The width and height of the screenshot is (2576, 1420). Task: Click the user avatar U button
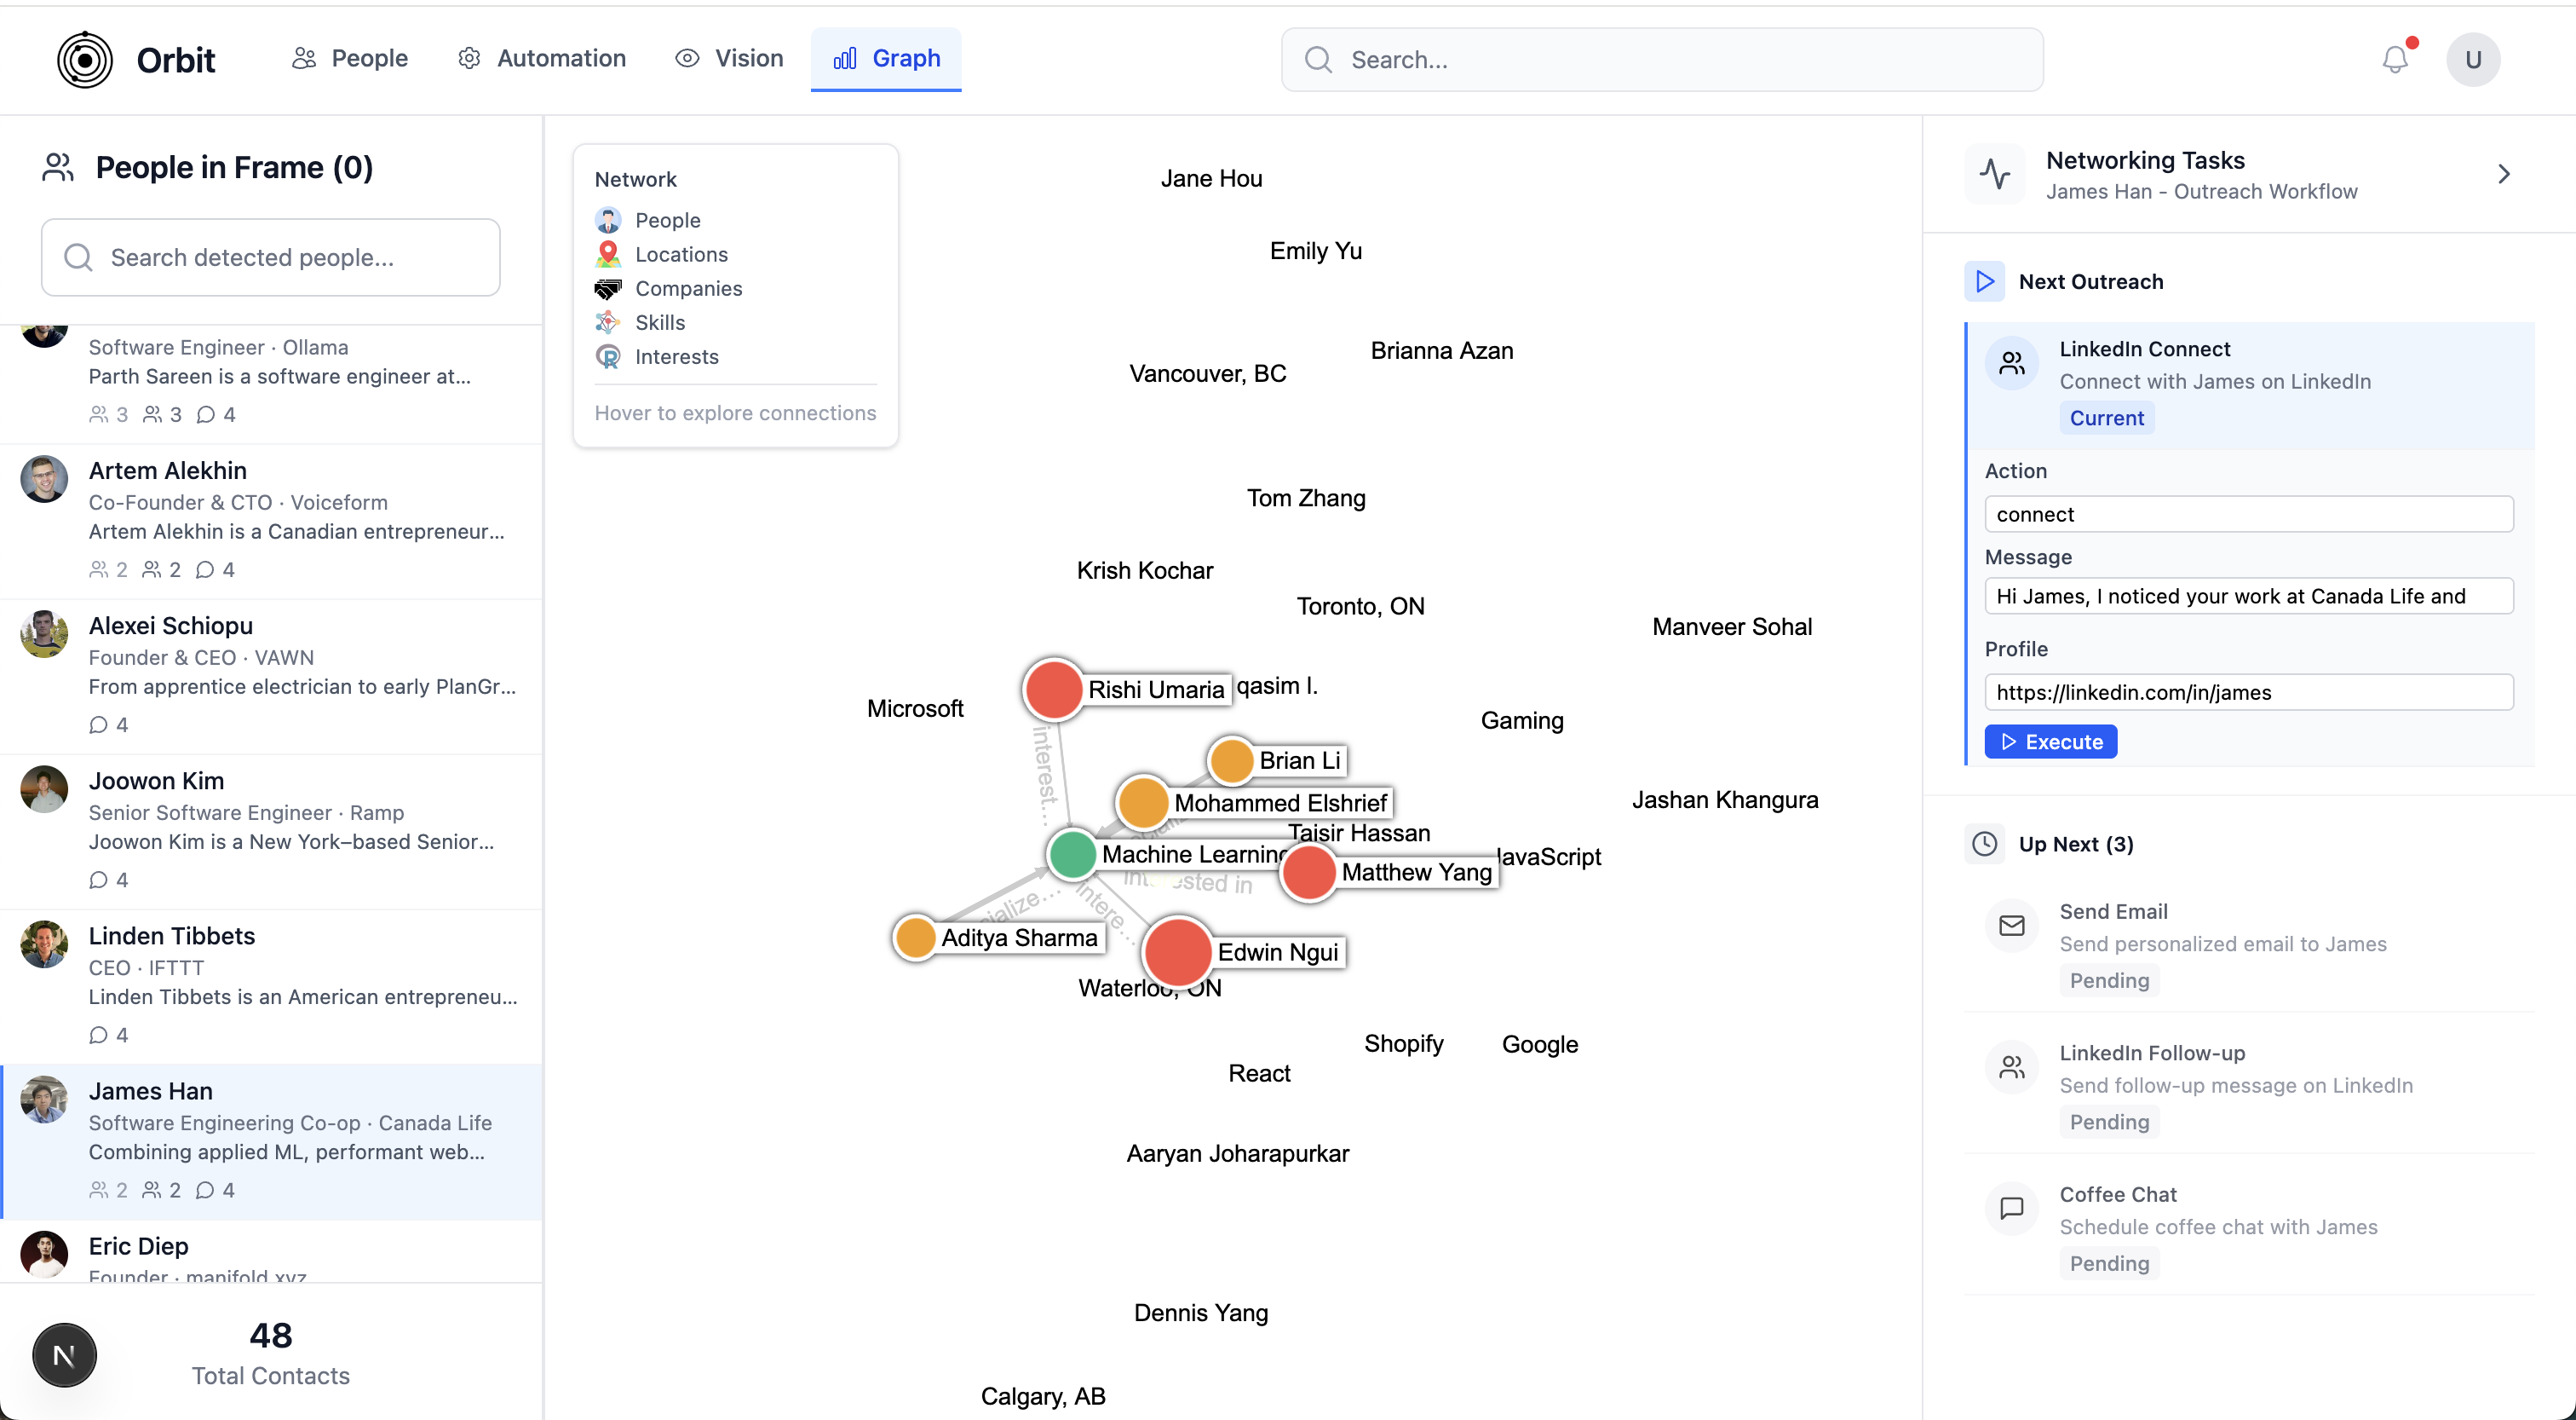(x=2472, y=60)
